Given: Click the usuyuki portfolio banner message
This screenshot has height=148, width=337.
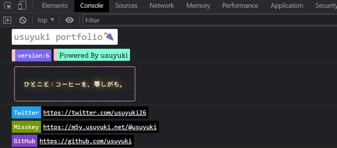Looking at the screenshot, I should click(x=65, y=37).
